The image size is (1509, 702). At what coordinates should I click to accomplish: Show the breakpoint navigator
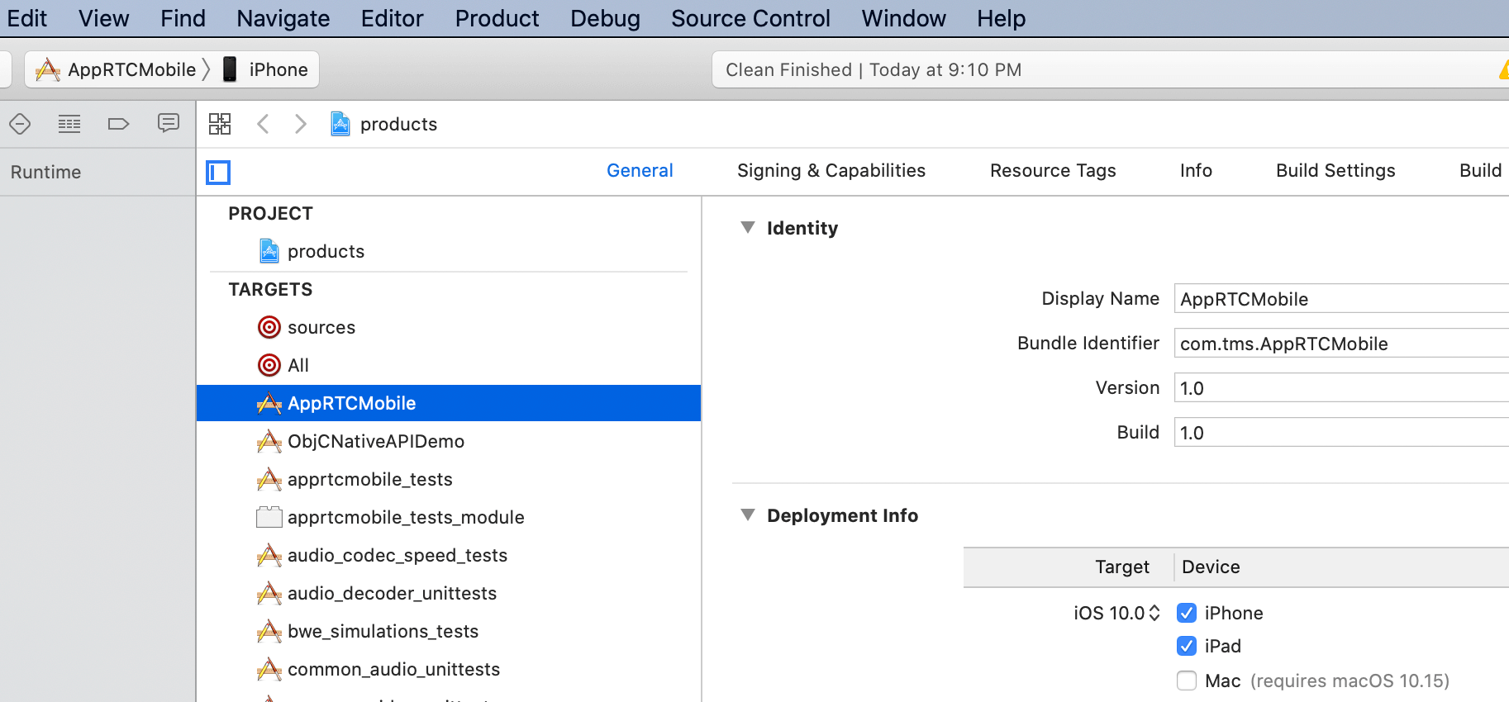pos(118,124)
